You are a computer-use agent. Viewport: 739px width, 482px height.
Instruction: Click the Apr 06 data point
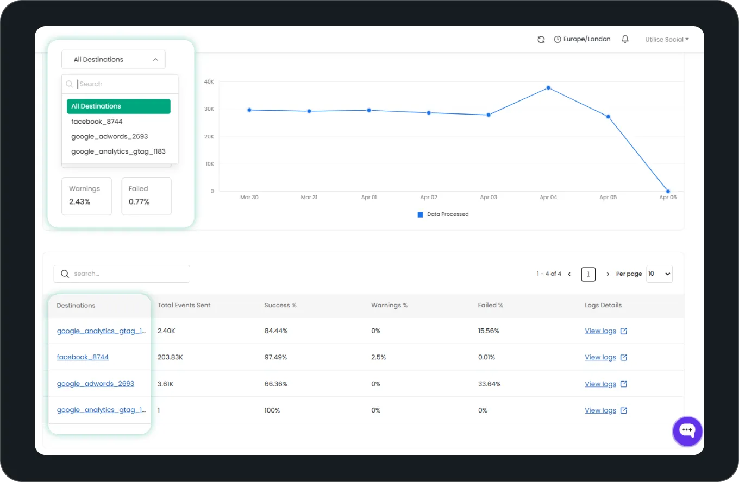click(x=668, y=191)
